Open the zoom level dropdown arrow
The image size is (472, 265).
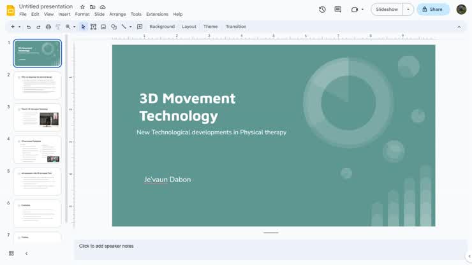coord(75,27)
